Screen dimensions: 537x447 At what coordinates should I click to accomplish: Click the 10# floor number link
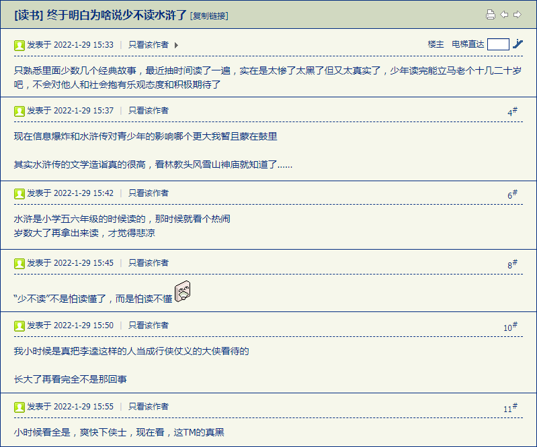[x=510, y=327]
